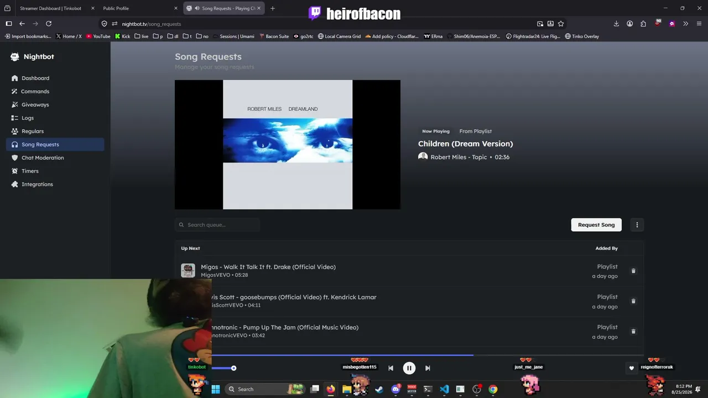Show more toolbar tools overflow
Viewport: 708px width, 398px height.
pos(686,24)
